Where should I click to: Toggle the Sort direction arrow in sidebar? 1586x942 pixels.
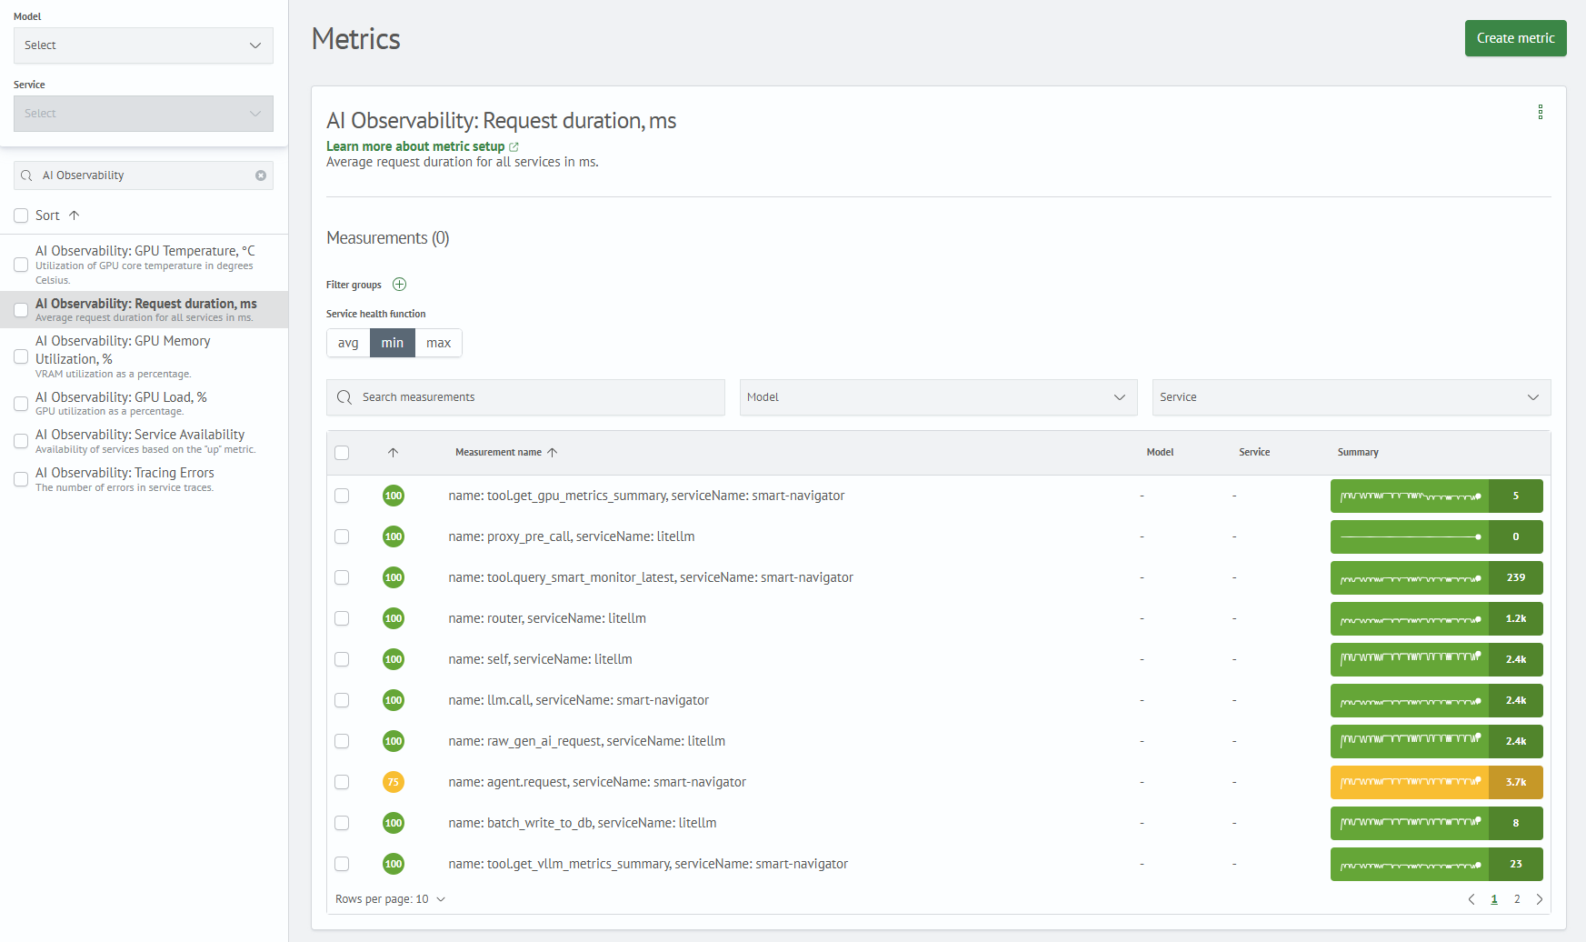(x=75, y=215)
